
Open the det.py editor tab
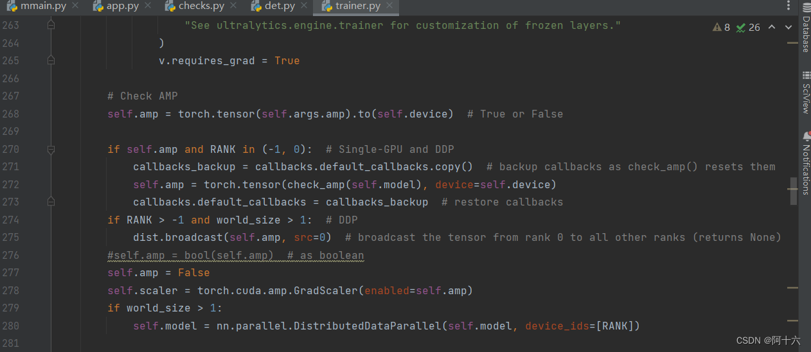[x=280, y=6]
